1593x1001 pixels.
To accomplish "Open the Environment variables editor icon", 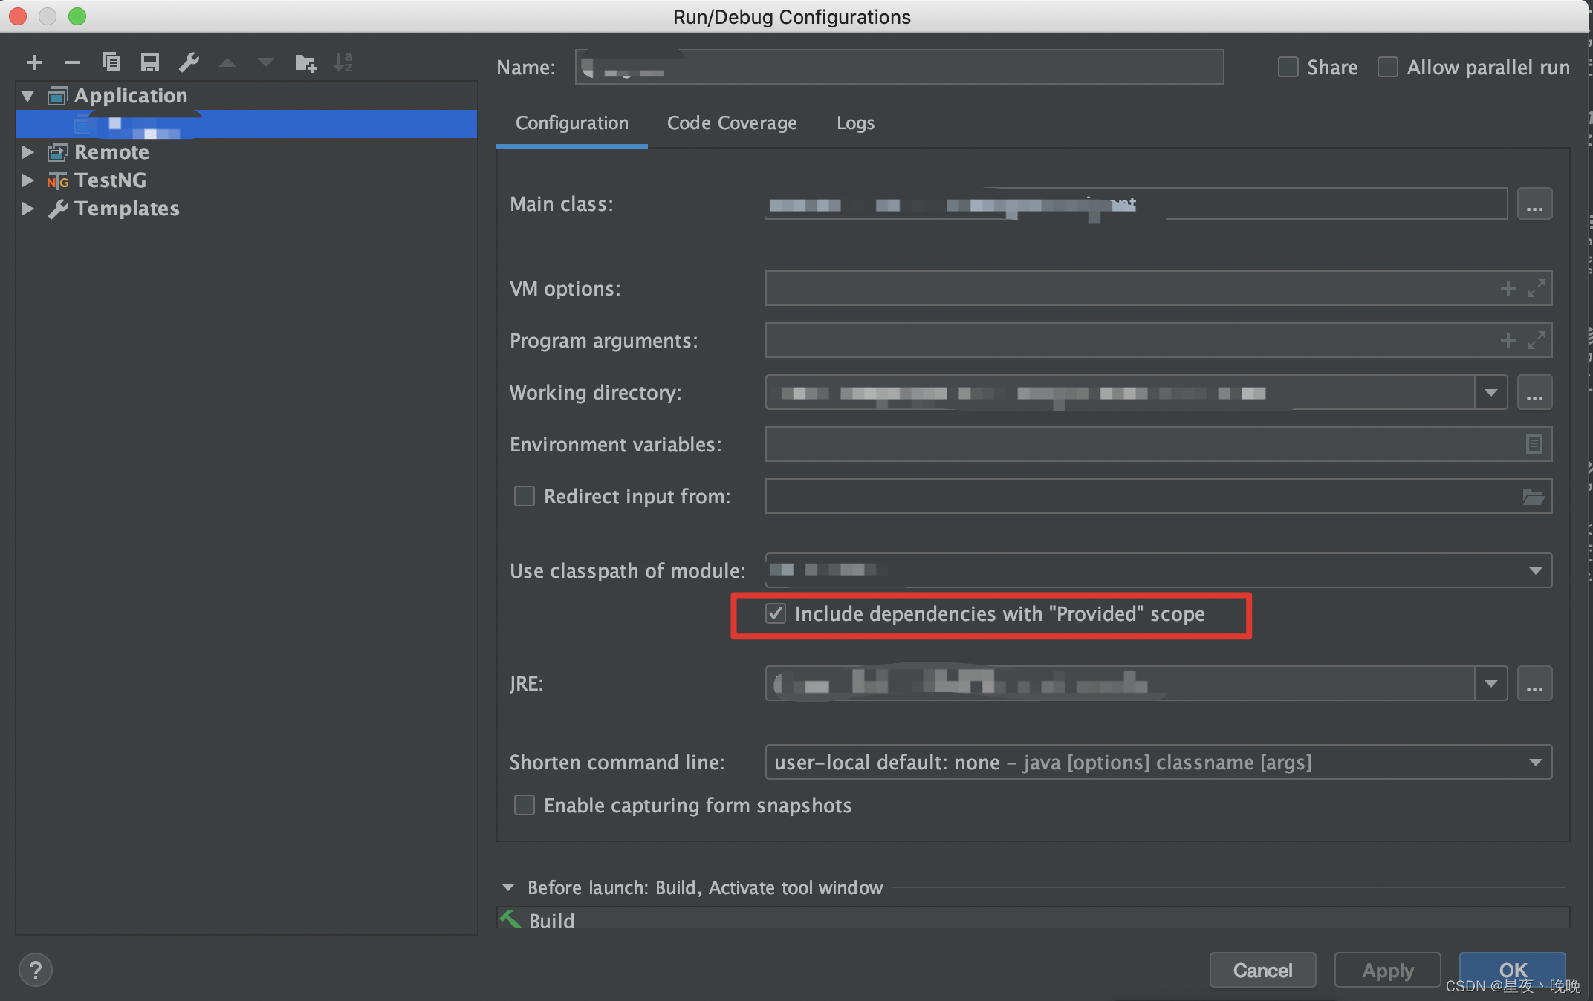I will click(1534, 445).
